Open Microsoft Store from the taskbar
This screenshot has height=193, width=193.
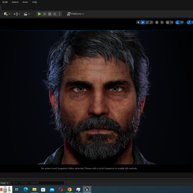(43, 190)
